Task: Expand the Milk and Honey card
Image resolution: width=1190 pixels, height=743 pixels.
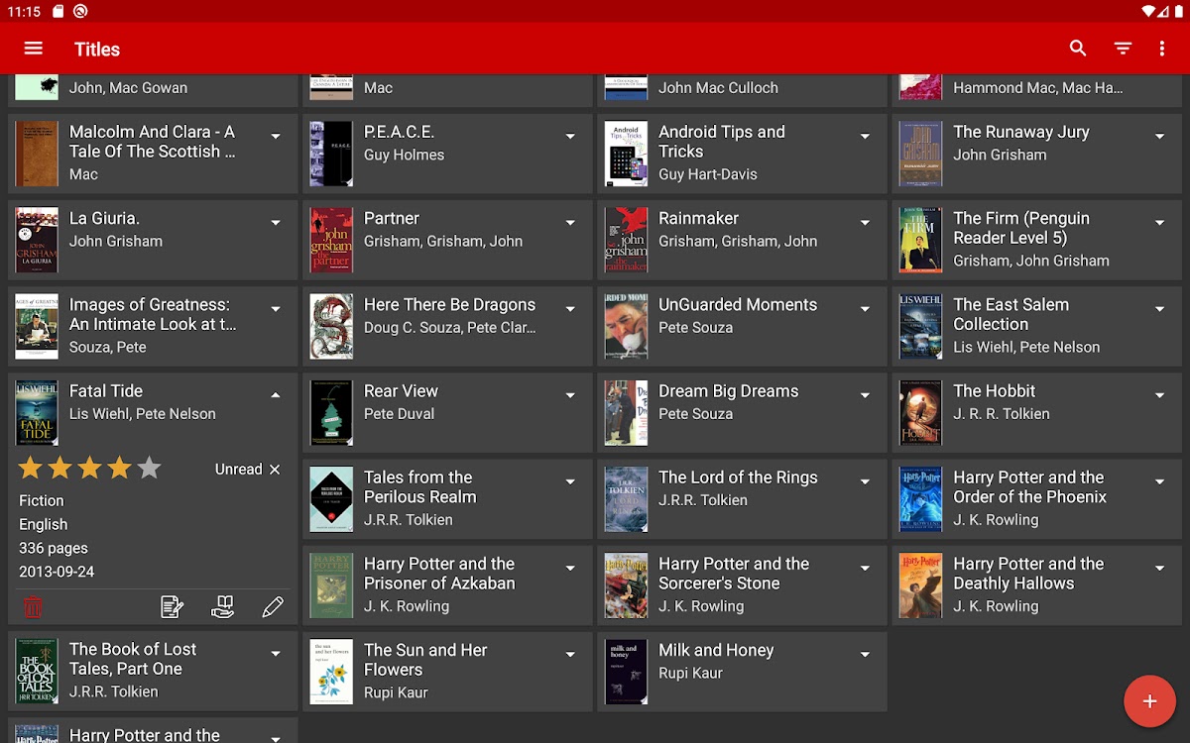Action: tap(865, 655)
